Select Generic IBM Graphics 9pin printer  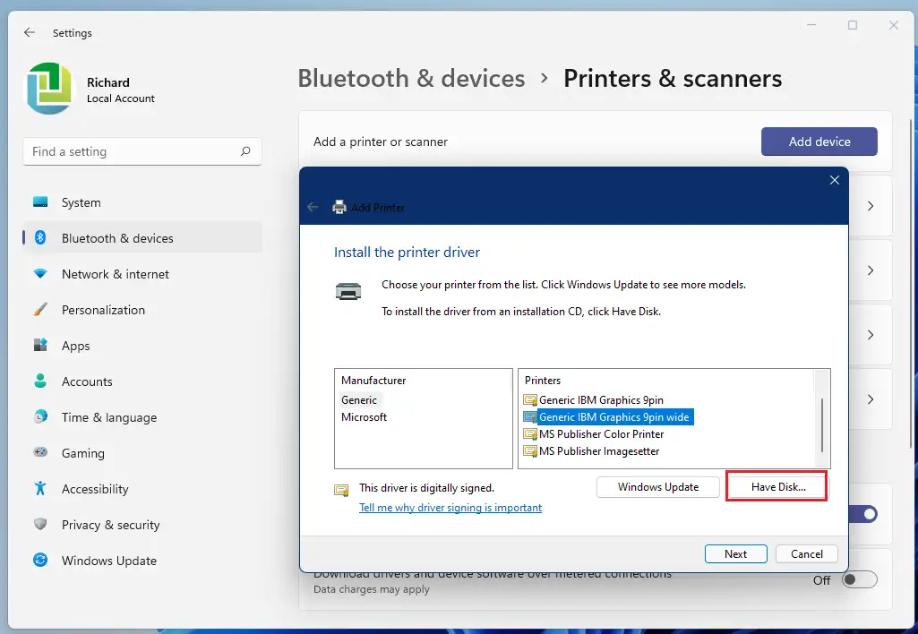601,400
